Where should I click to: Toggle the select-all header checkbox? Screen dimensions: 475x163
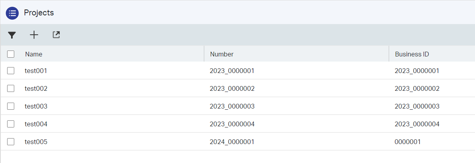pos(11,54)
